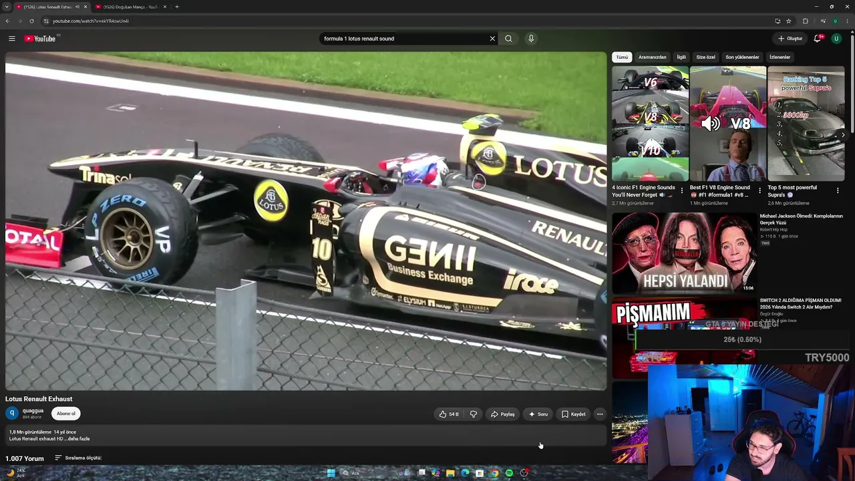This screenshot has width=855, height=481.
Task: Run search with magnifier button
Action: click(x=508, y=39)
